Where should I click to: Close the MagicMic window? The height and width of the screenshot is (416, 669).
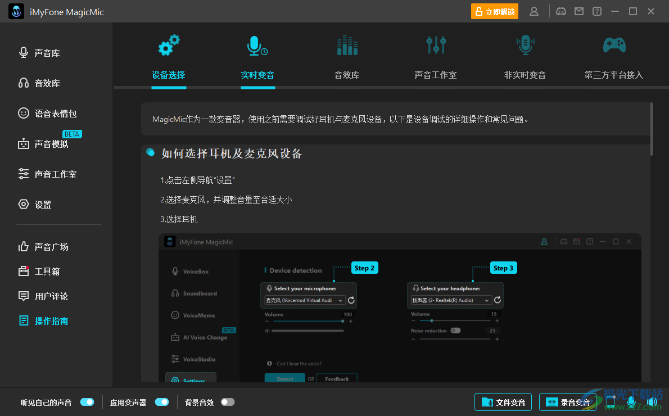click(650, 11)
